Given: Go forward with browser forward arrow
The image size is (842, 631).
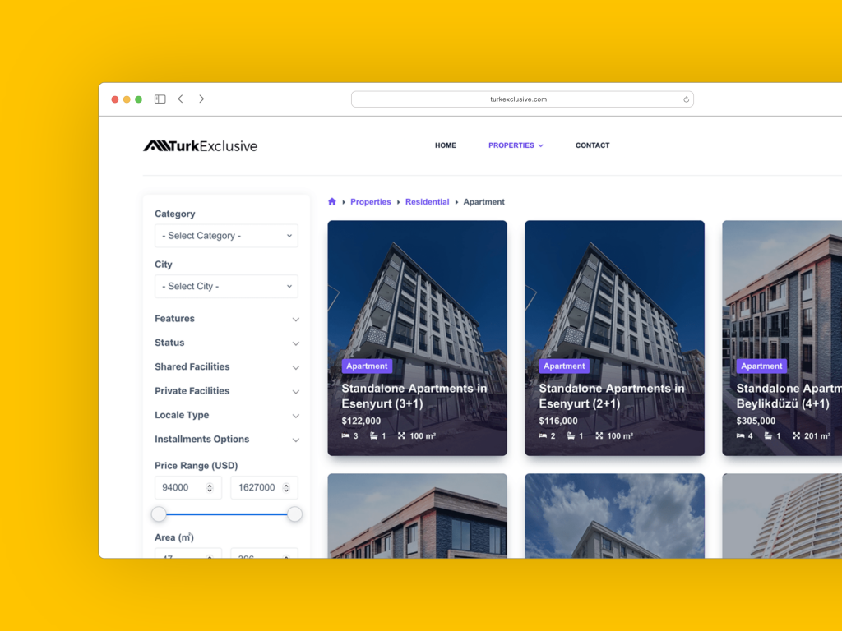Looking at the screenshot, I should (201, 99).
